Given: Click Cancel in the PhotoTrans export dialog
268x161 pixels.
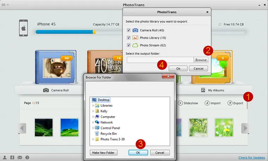Looking at the screenshot, I should click(x=199, y=68).
